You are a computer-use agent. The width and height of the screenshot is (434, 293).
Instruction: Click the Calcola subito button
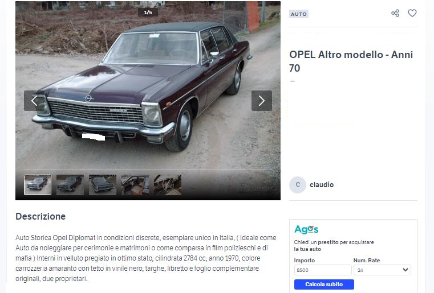click(x=324, y=284)
